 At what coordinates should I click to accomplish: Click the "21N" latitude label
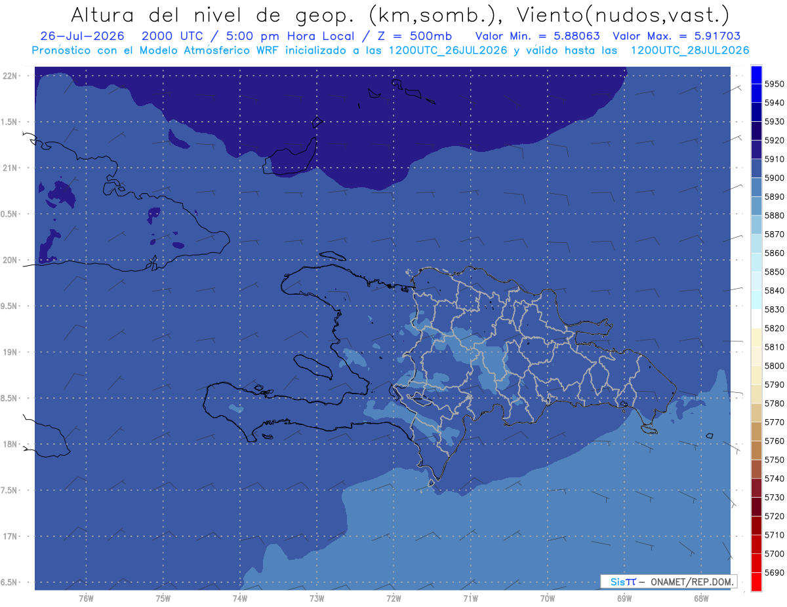11,168
